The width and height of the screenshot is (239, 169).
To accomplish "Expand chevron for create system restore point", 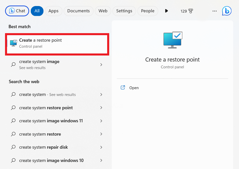I will (101, 108).
